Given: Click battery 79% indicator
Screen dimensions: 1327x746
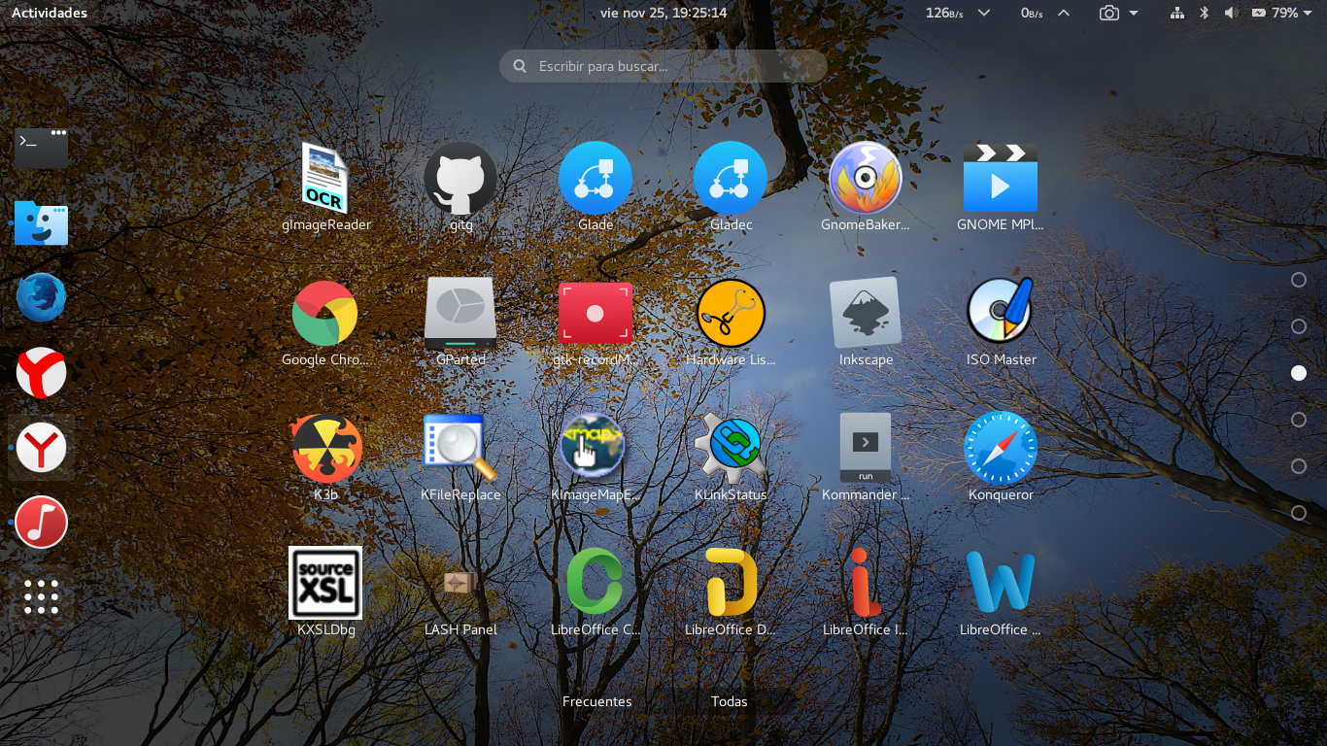Looking at the screenshot, I should 1275,13.
